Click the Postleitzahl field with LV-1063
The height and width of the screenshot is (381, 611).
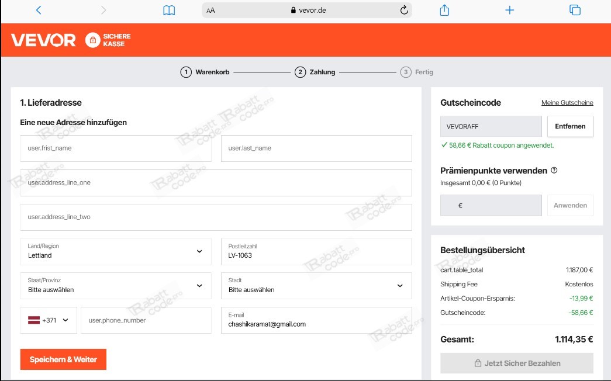[x=316, y=252]
